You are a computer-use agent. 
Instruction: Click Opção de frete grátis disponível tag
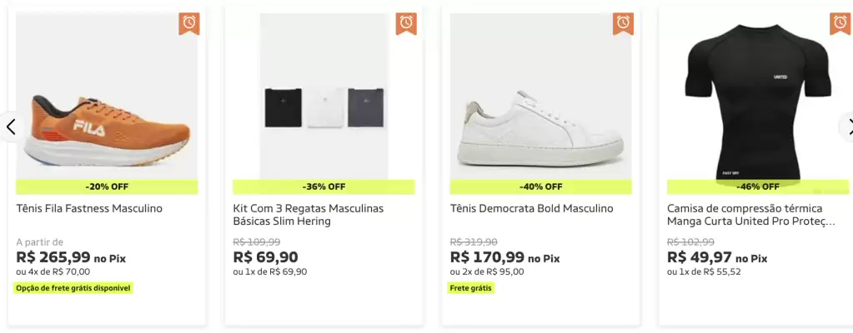[74, 288]
